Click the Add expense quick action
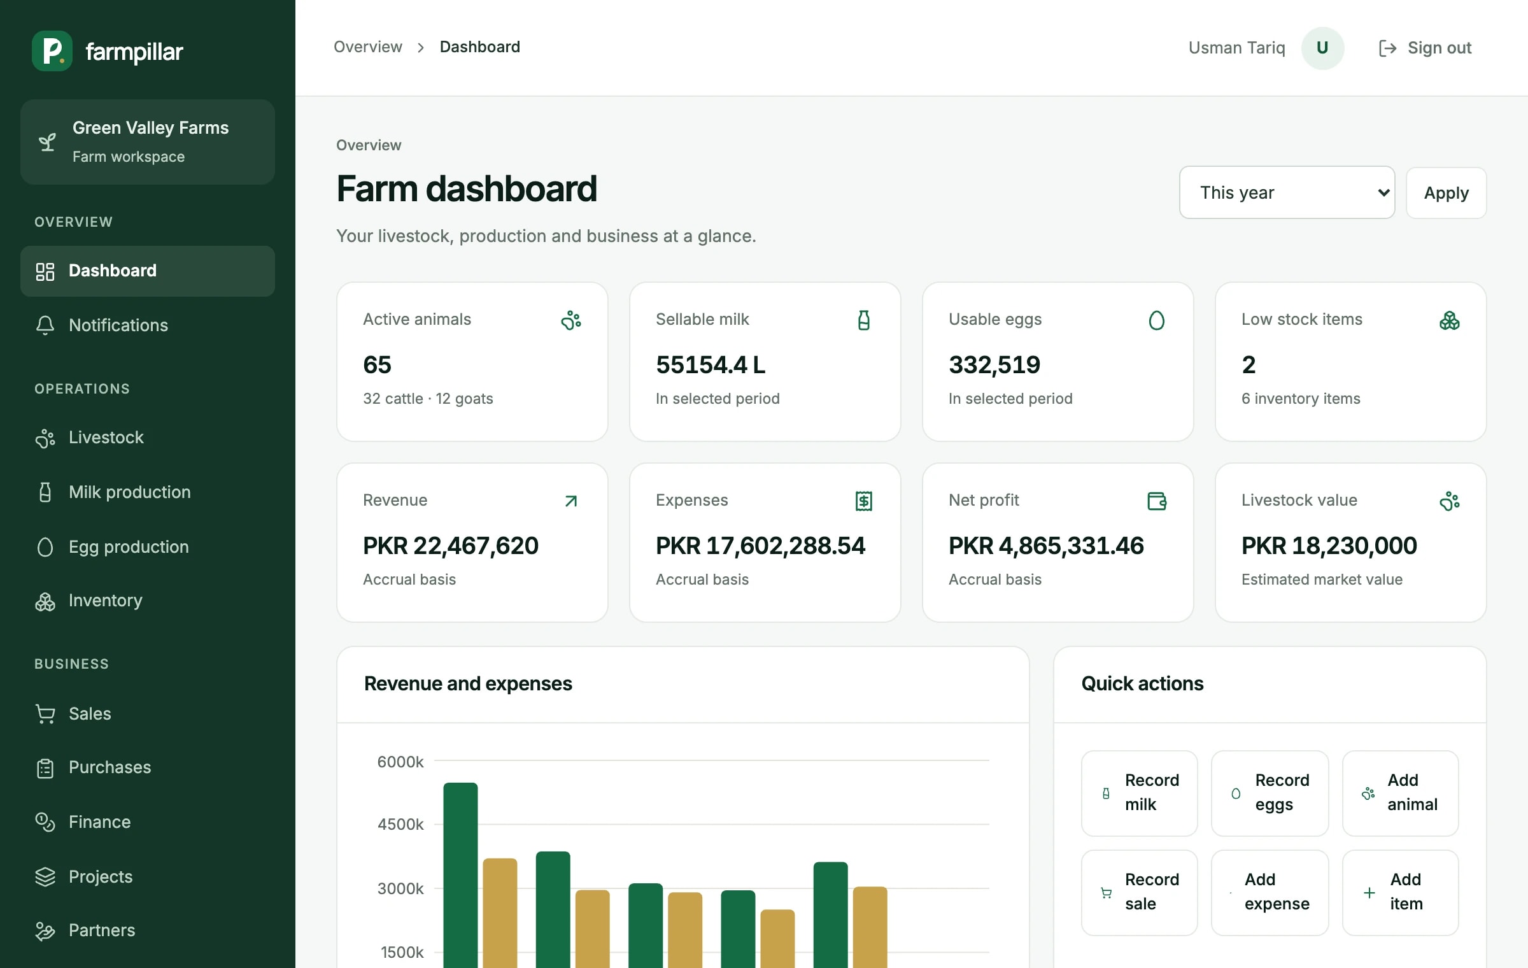 (x=1270, y=892)
